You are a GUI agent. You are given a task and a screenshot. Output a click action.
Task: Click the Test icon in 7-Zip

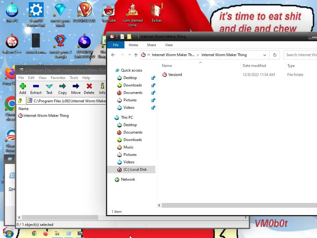point(49,86)
